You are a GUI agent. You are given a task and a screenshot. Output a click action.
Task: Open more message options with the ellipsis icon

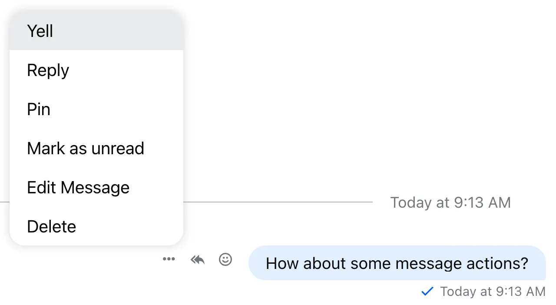click(169, 259)
